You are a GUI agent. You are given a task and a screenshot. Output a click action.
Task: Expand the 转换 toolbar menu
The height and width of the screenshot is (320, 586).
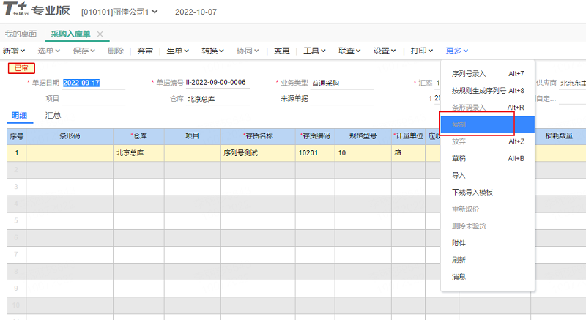[x=212, y=51]
